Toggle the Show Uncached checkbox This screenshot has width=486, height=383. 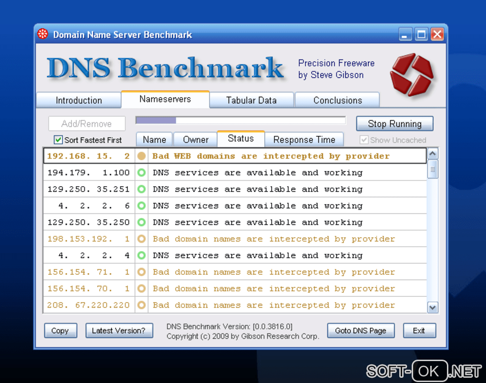click(364, 140)
